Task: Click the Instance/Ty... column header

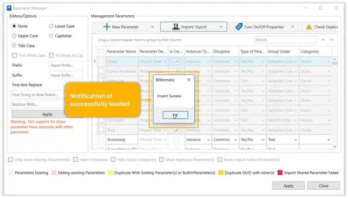Action: coord(198,51)
